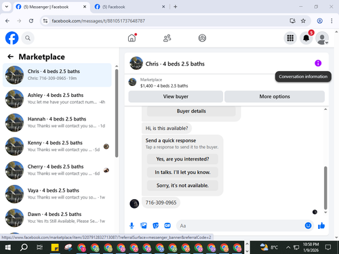This screenshot has width=339, height=254.
Task: Open the Chrome three-dot menu
Action: tap(332, 21)
